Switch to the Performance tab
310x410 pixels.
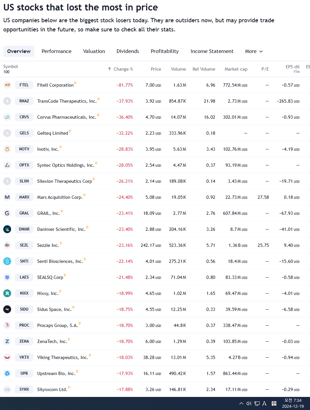click(57, 51)
